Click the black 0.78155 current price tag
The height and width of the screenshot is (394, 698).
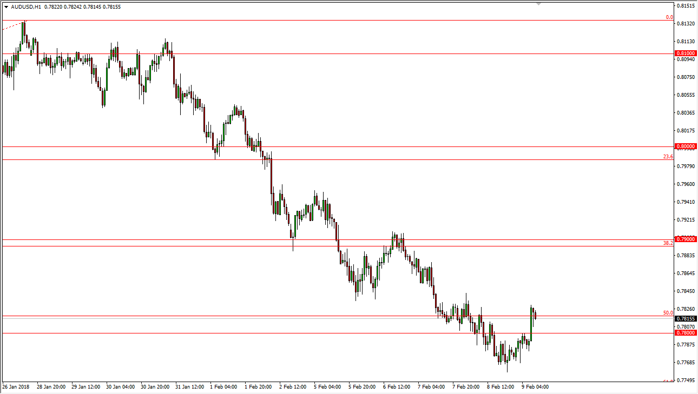pyautogui.click(x=685, y=319)
